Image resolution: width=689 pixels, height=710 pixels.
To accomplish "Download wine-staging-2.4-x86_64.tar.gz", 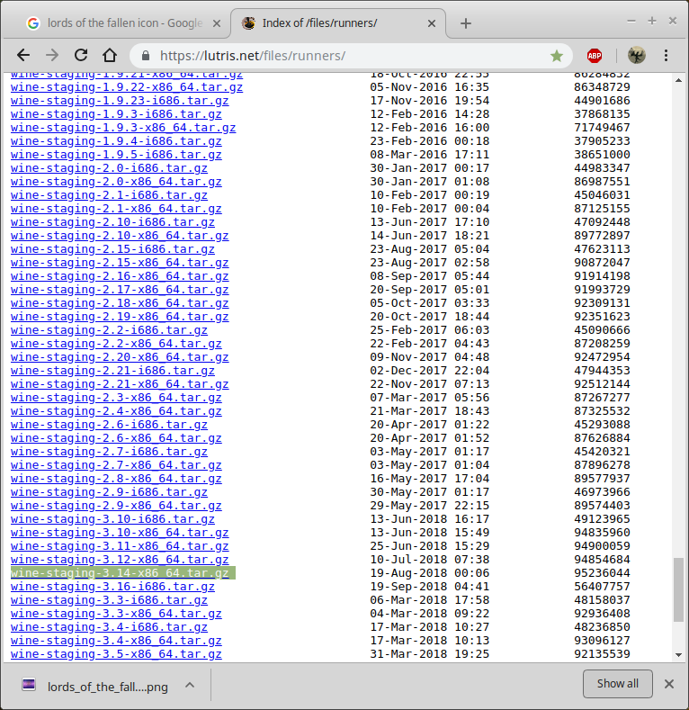I will point(116,411).
